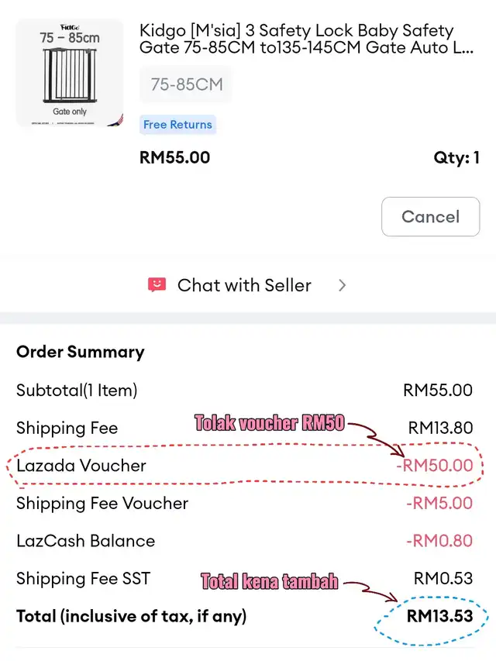Screen dimensions: 496x661
Task: Tap the Shipping Fee SST label
Action: pyautogui.click(x=83, y=579)
